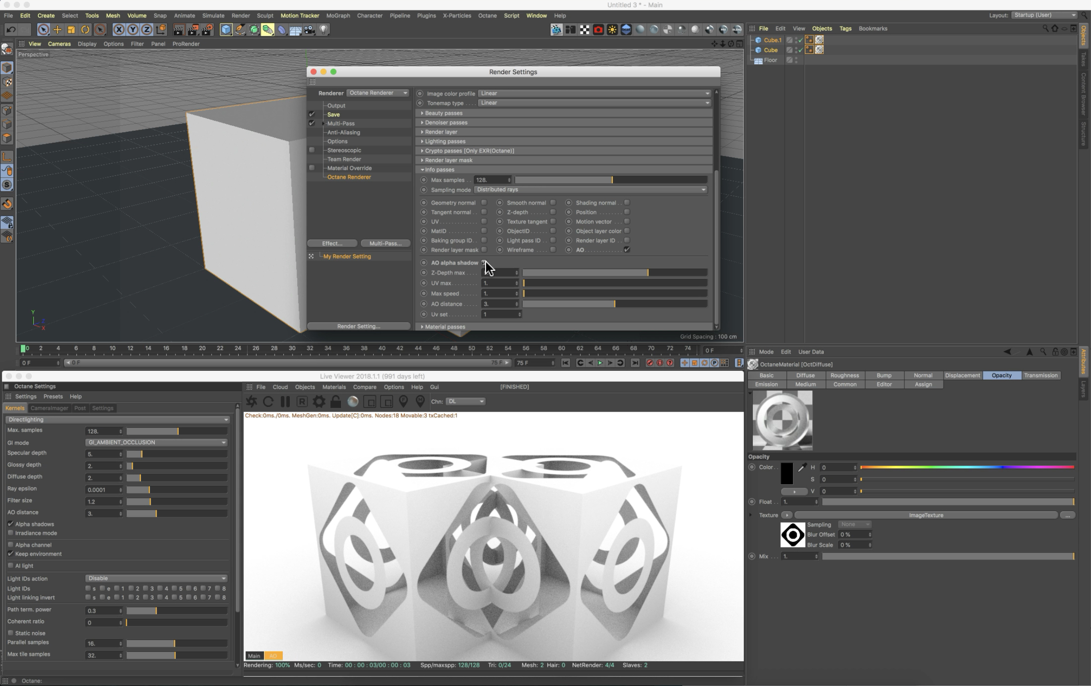1091x686 pixels.
Task: Click the ImageTexture button in Opacity
Action: click(926, 515)
